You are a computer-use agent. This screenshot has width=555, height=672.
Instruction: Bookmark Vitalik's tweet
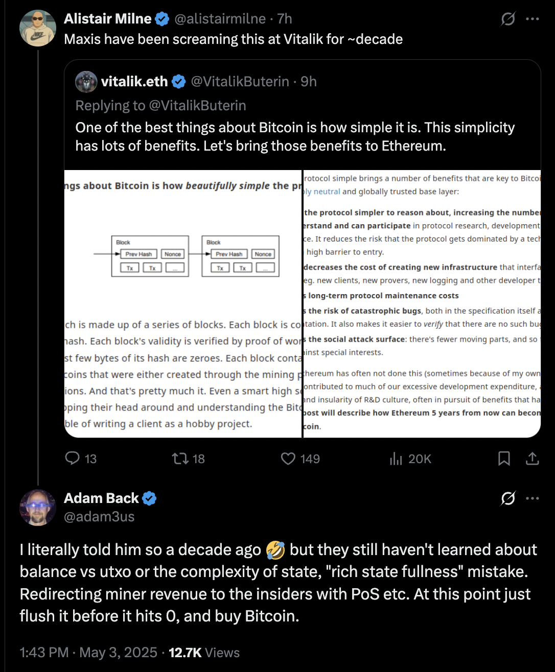pos(504,459)
